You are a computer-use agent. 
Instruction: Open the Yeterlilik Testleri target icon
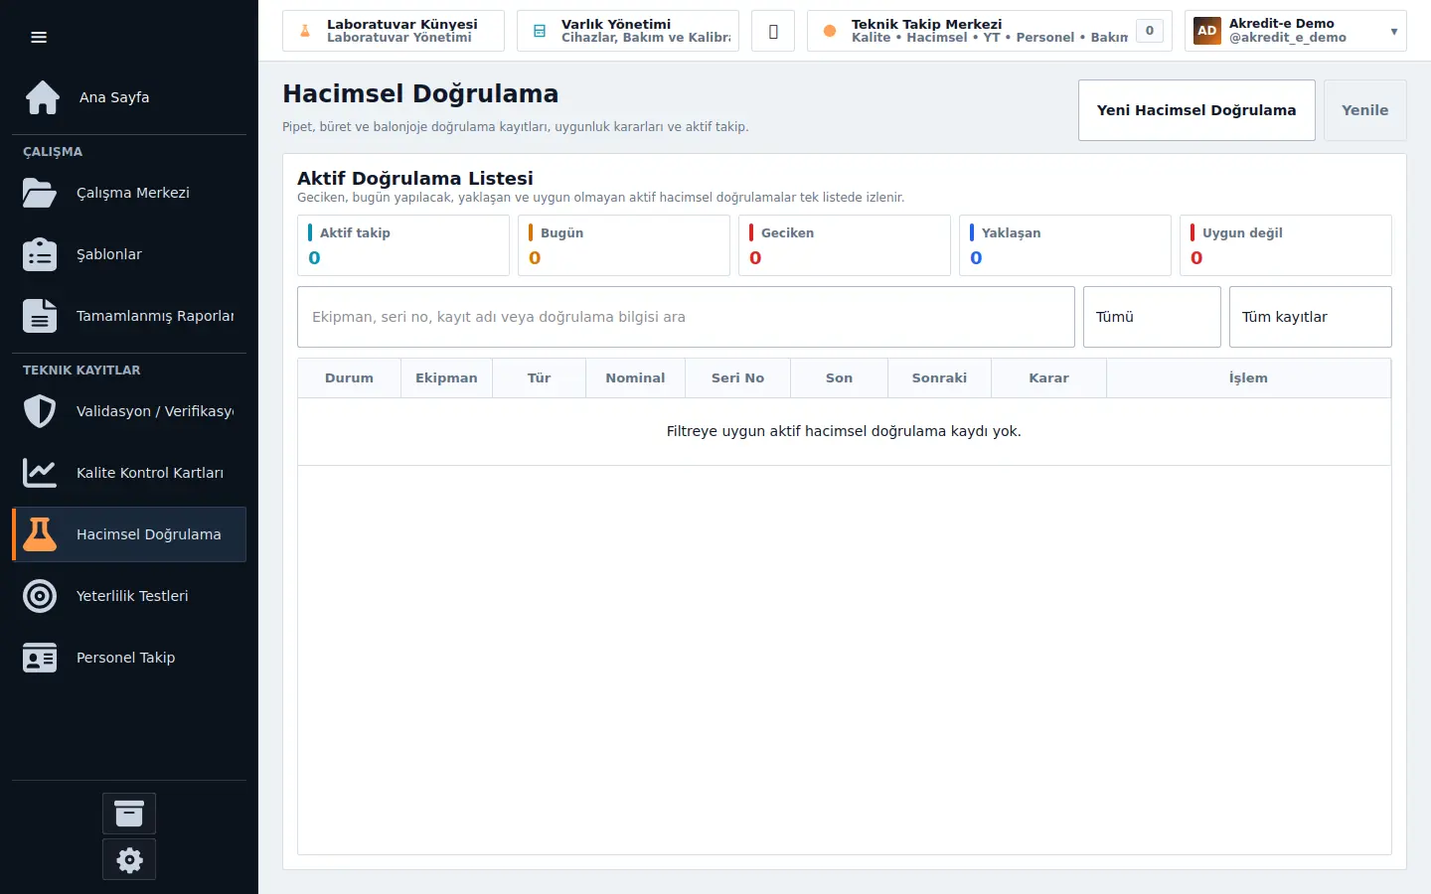[40, 596]
